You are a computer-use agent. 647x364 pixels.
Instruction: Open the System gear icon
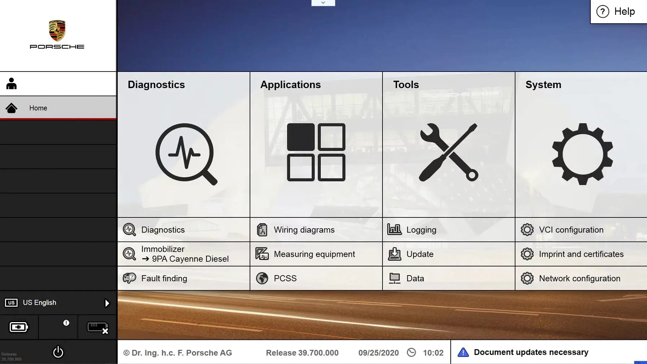click(582, 153)
